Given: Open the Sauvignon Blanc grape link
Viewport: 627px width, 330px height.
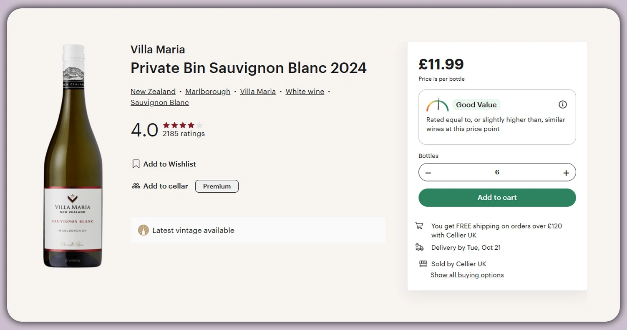Looking at the screenshot, I should pyautogui.click(x=160, y=102).
